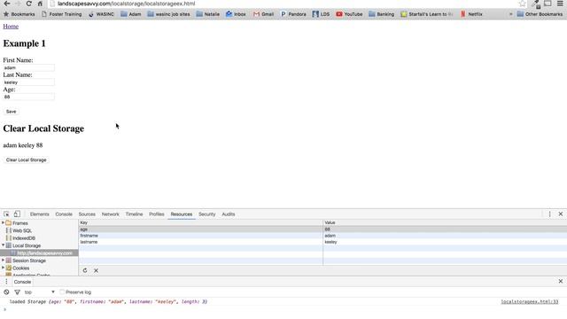The image size is (567, 319).
Task: Enable the Preserve log checkbox
Action: coord(62,292)
